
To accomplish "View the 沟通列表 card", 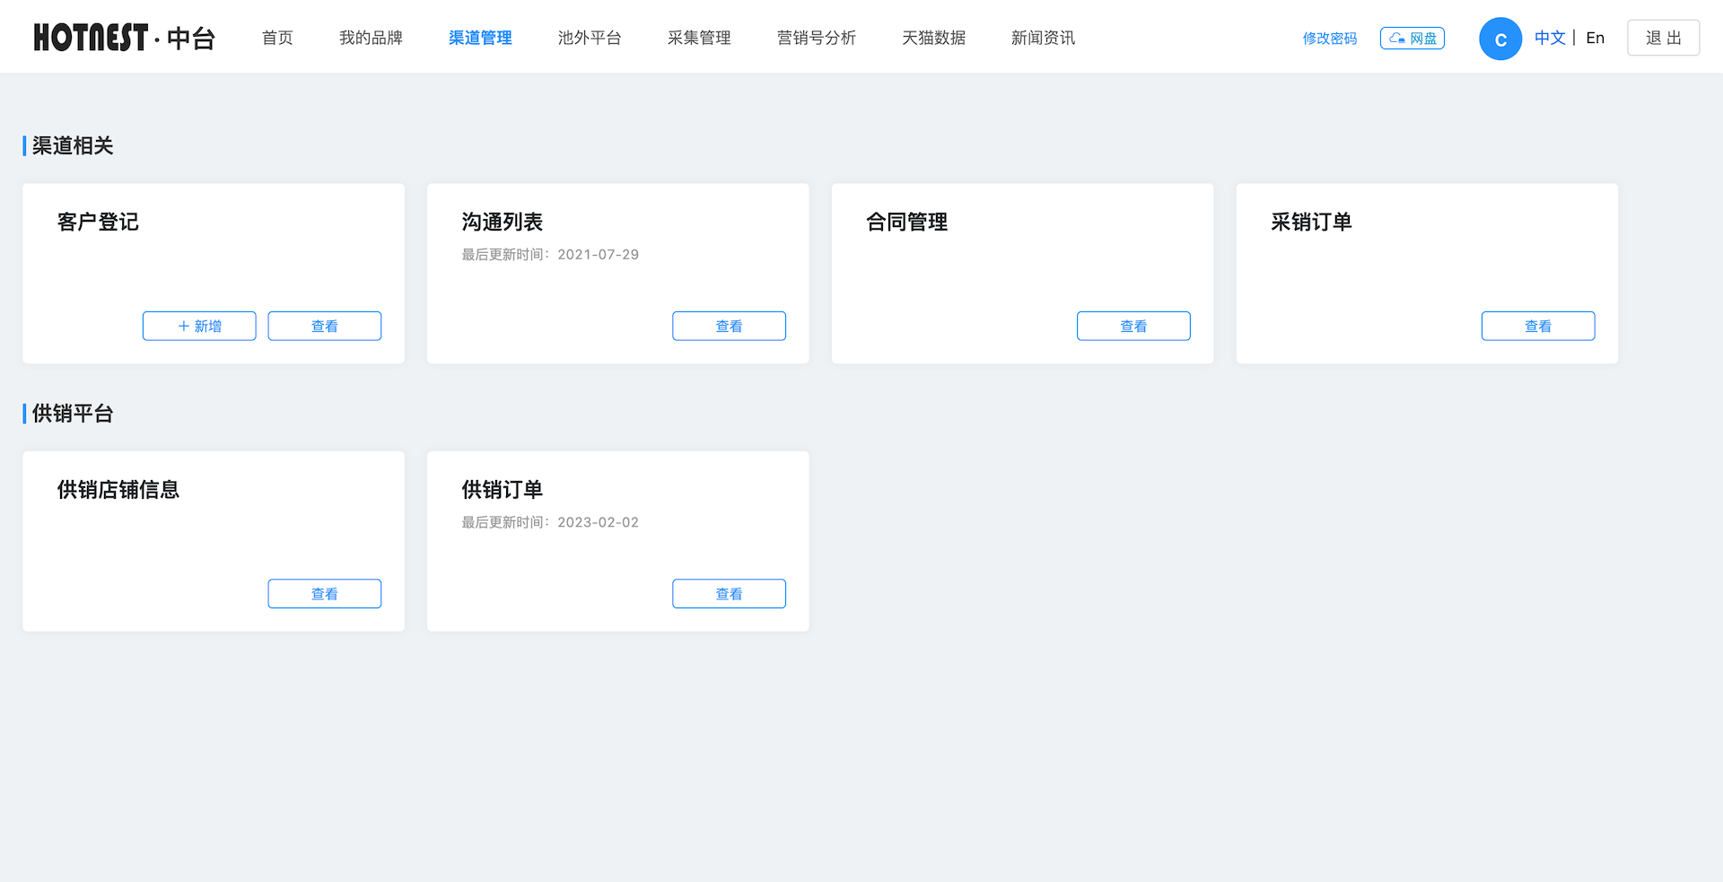I will point(729,326).
